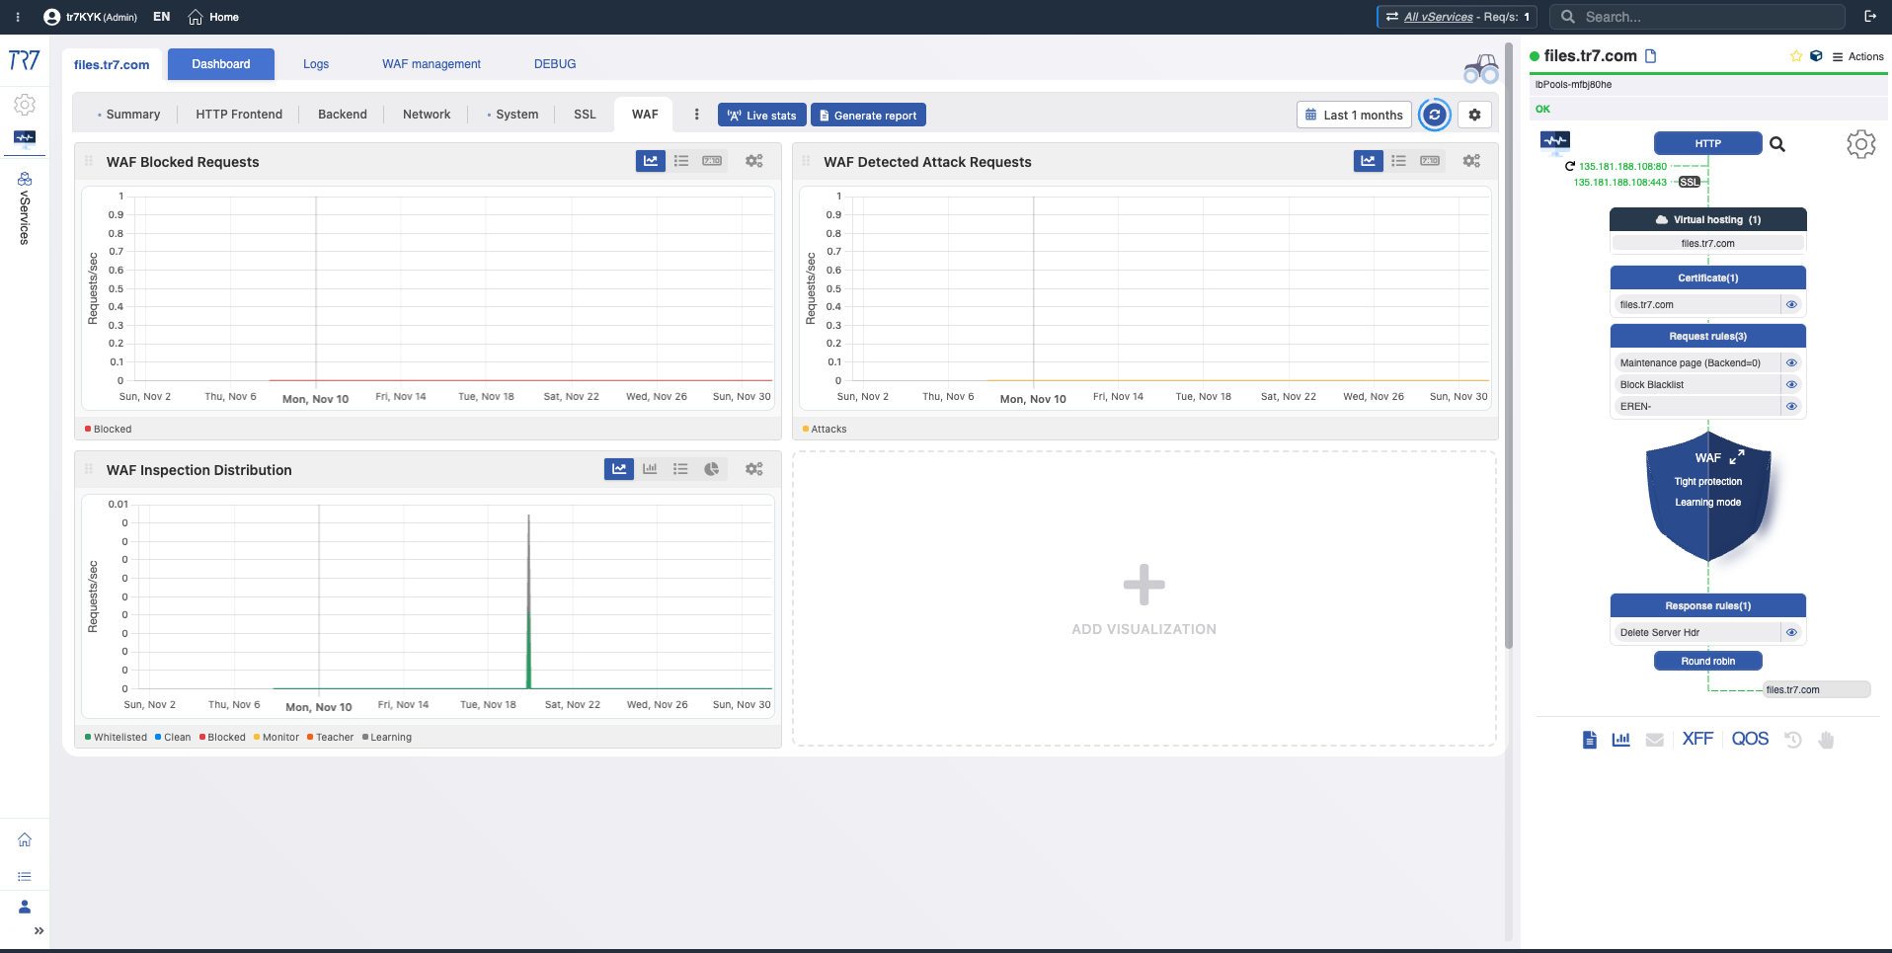Click the blue document icon in bottom toolbar
The width and height of the screenshot is (1892, 953).
point(1589,739)
